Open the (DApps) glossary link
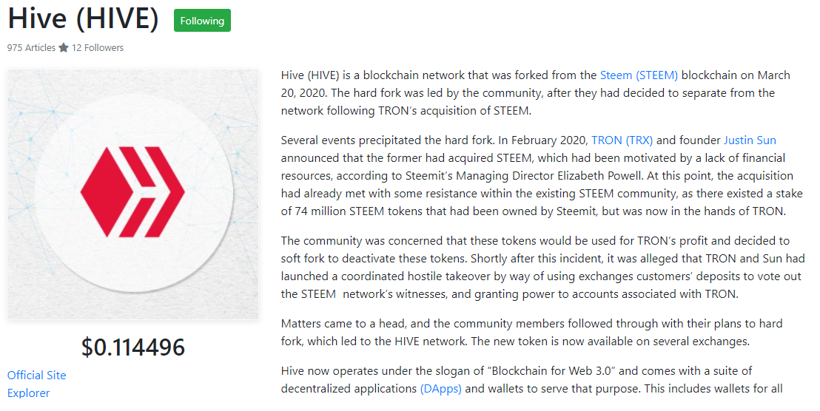This screenshot has height=411, width=820. 441,389
